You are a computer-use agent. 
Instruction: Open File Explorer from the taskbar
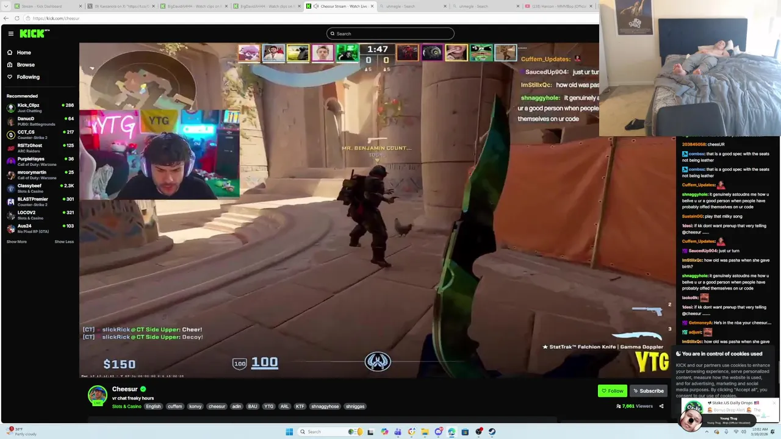[425, 432]
